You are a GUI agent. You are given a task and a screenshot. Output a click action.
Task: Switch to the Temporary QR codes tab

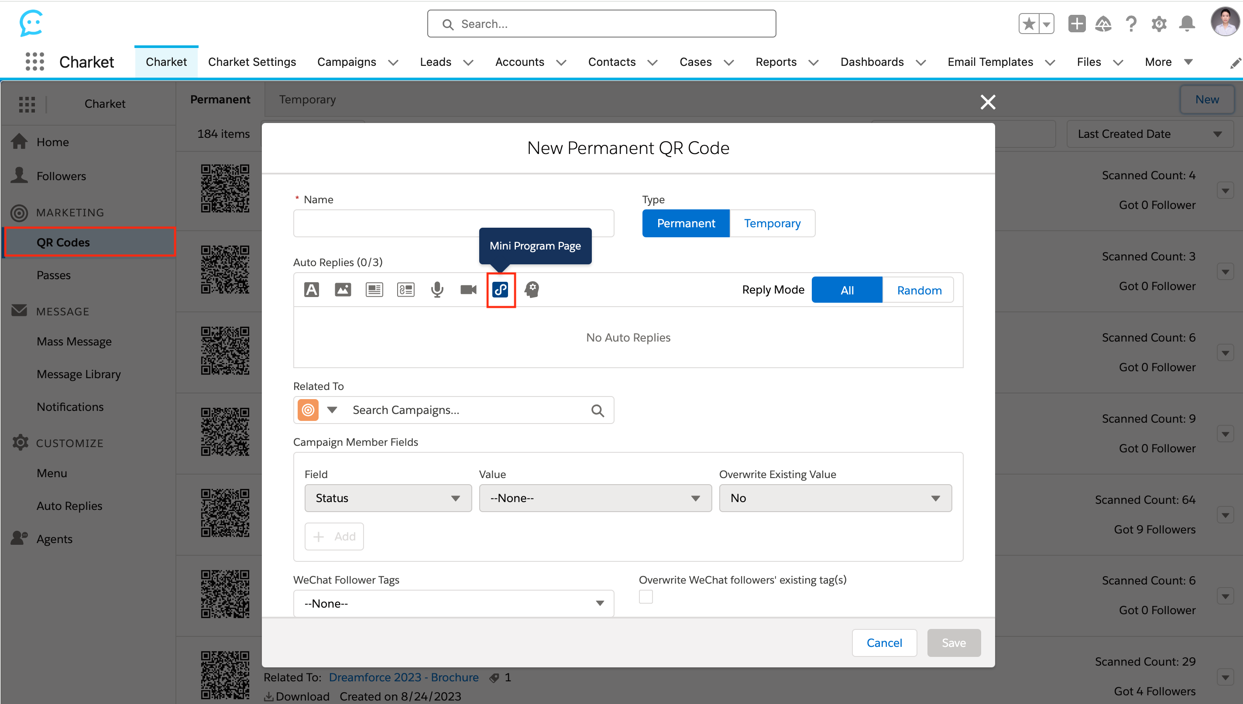click(x=307, y=99)
